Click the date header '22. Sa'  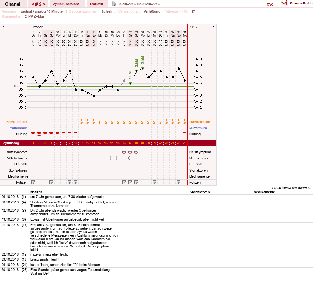pos(130,34)
